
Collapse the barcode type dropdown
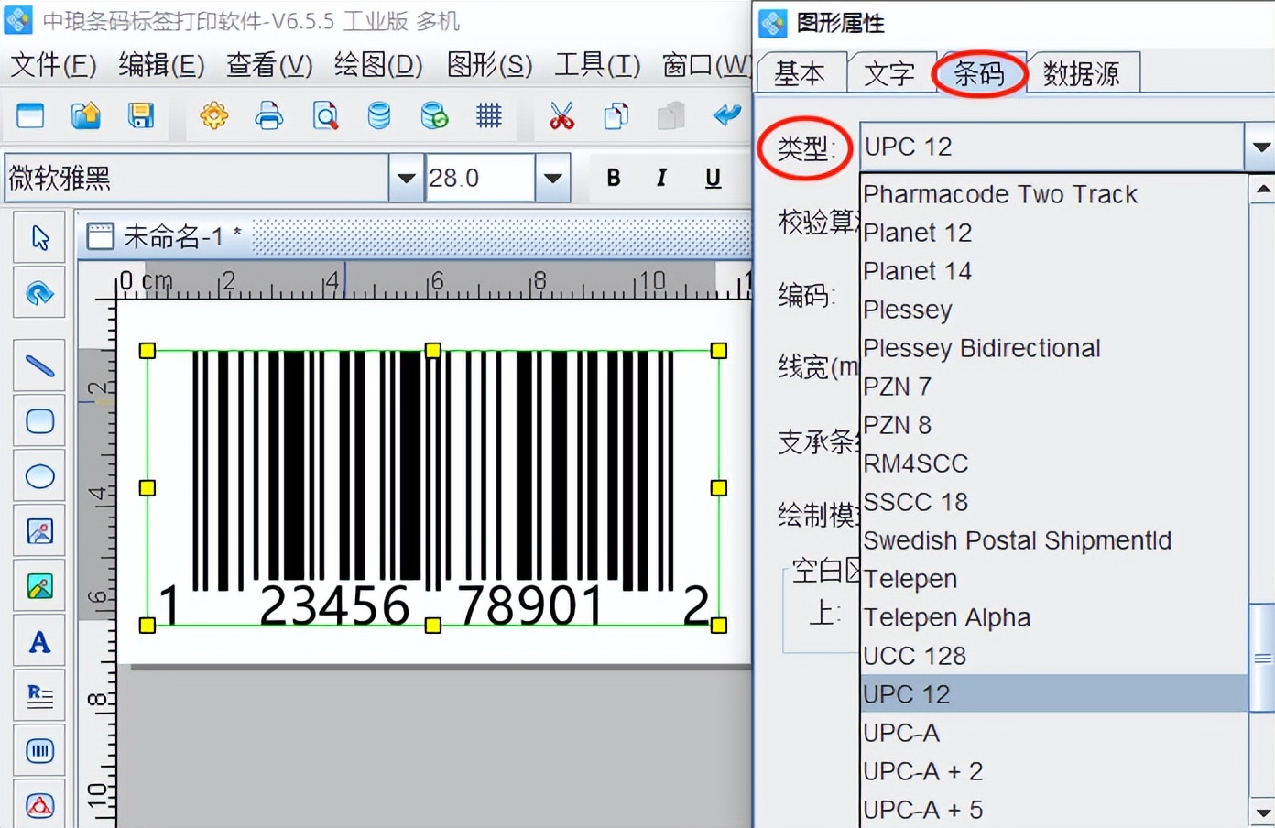click(1260, 147)
